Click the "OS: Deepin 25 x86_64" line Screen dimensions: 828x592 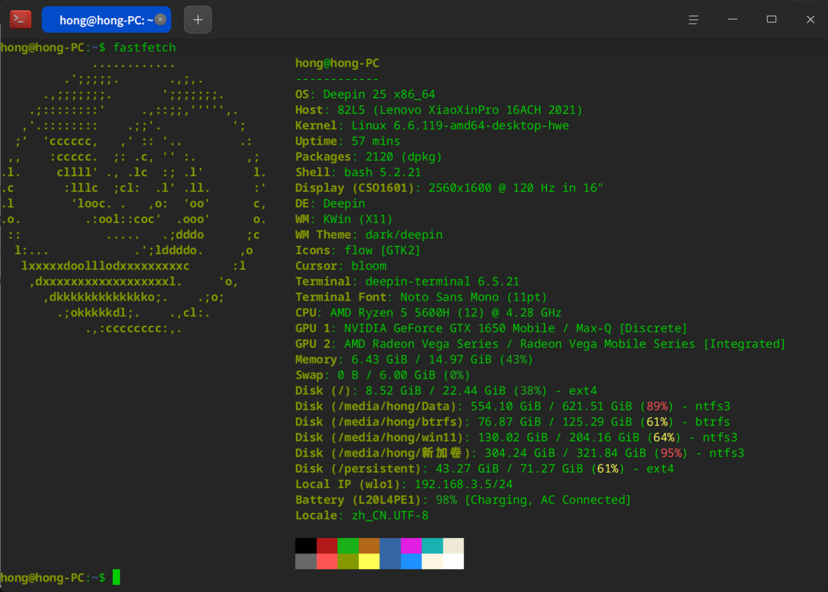coord(365,94)
